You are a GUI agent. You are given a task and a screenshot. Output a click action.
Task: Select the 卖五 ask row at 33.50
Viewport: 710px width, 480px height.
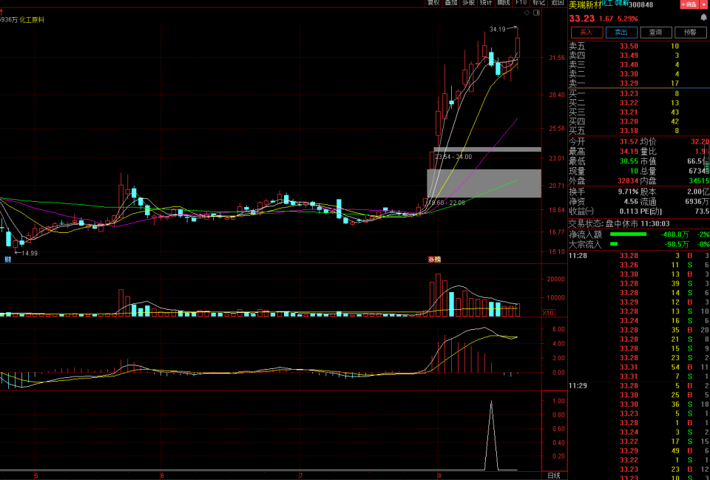[639, 46]
